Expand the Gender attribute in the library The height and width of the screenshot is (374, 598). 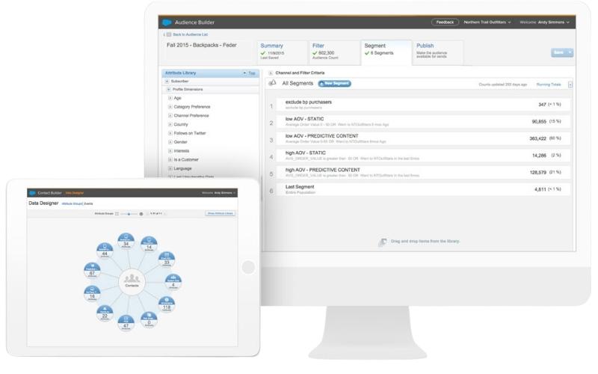point(170,142)
